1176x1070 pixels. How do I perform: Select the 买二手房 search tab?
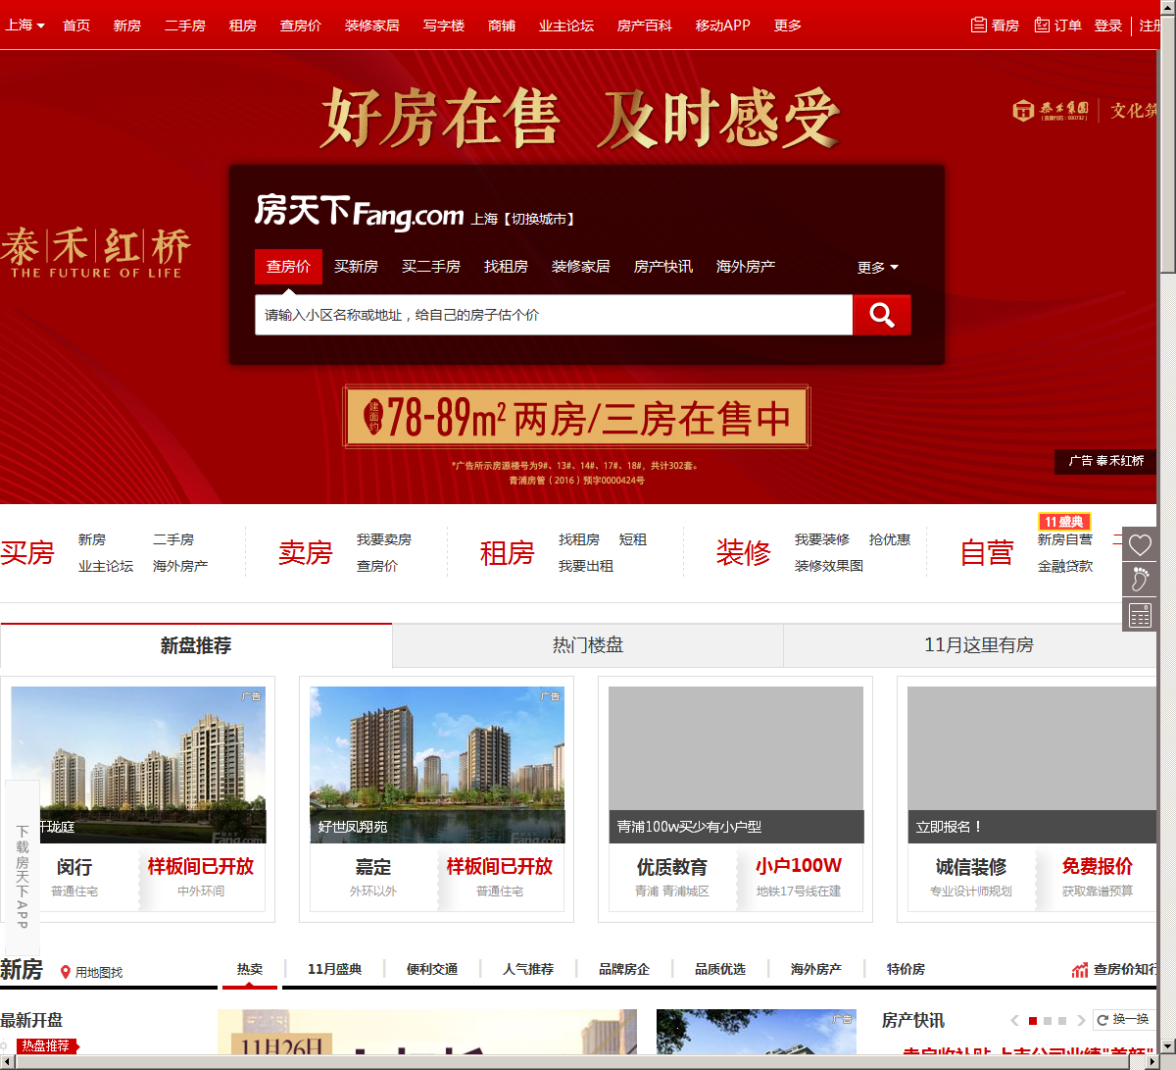click(431, 267)
